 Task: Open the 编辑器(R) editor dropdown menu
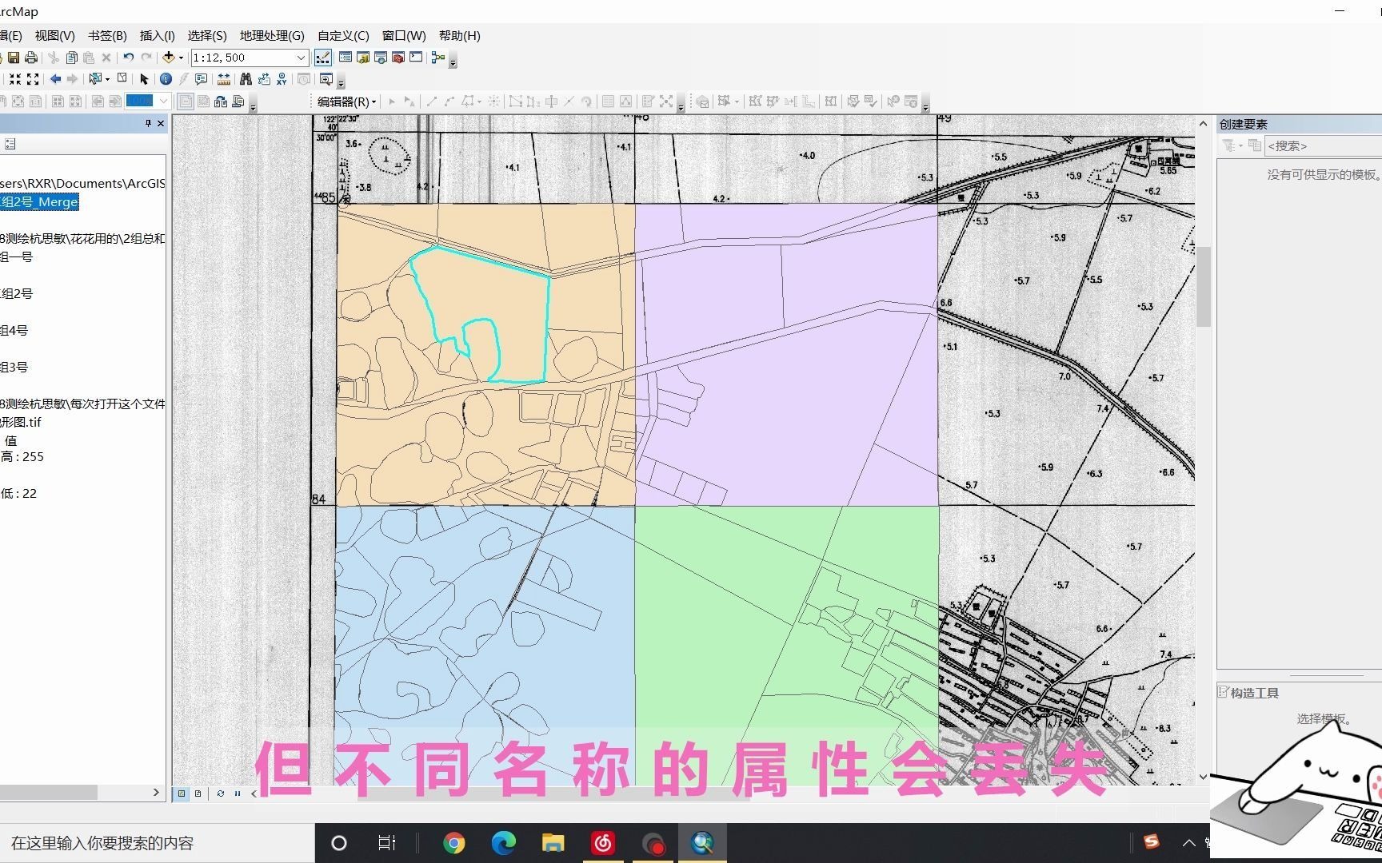pos(346,101)
